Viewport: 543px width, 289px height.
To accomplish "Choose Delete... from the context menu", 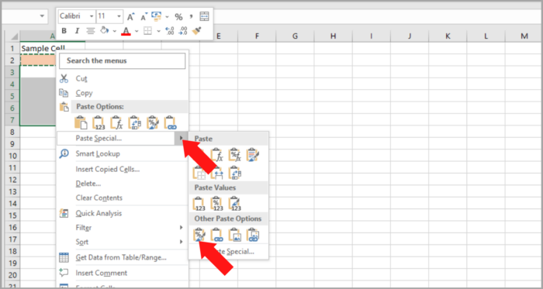I will click(123, 184).
